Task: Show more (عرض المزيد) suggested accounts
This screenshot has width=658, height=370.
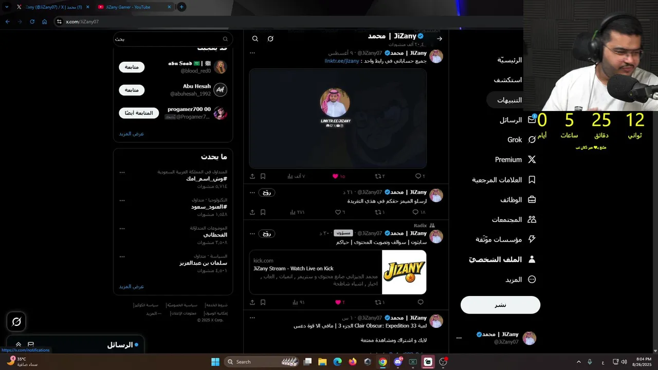Action: (x=132, y=134)
